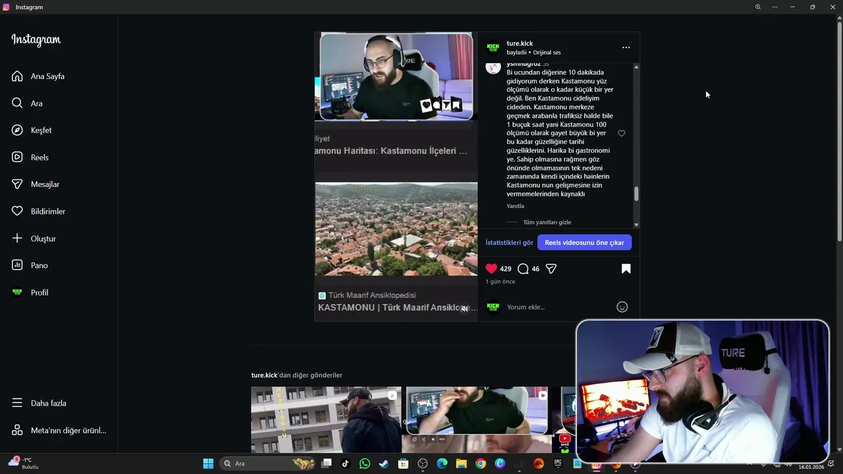Open the window zoom magnifier icon

point(757,7)
